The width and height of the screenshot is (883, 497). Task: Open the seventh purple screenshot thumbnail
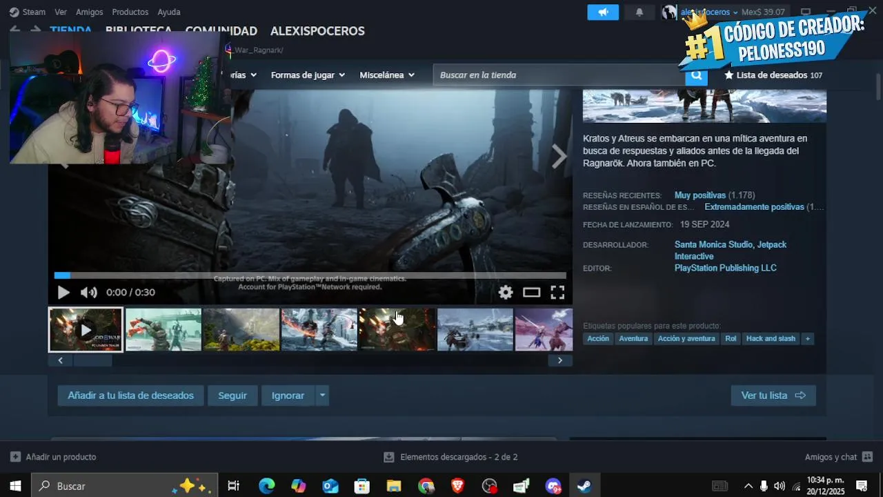click(544, 330)
